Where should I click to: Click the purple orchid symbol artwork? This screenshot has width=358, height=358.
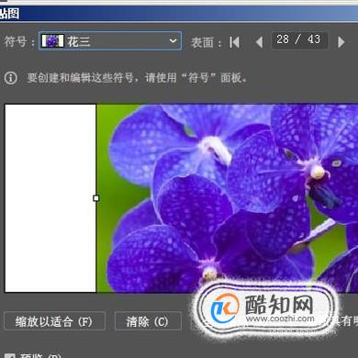pyautogui.click(x=227, y=198)
